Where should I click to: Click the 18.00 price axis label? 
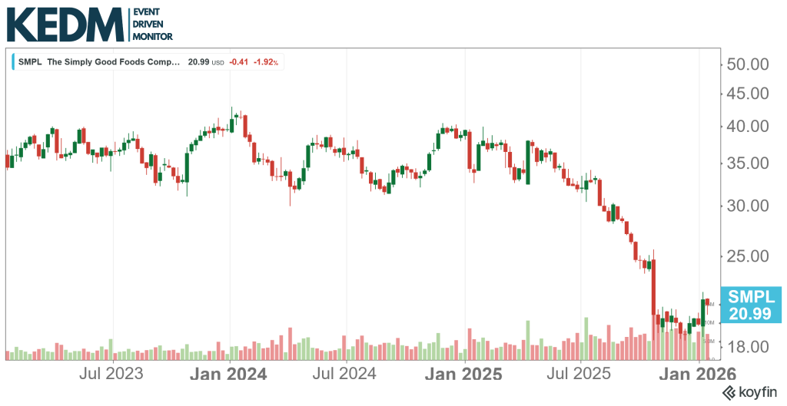[748, 346]
